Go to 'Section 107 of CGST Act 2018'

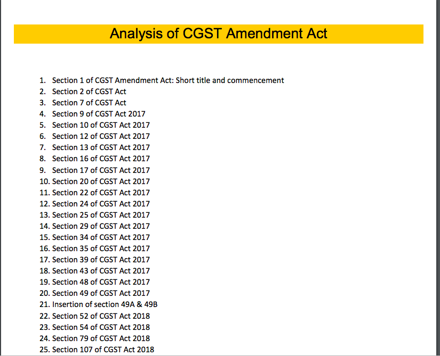coord(103,350)
